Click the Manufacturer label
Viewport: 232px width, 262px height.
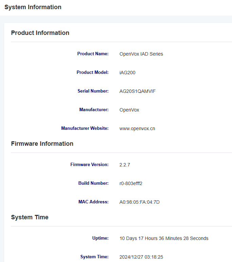coord(94,110)
